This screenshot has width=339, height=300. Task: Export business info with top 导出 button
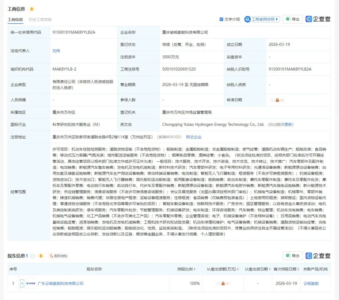pos(293,19)
